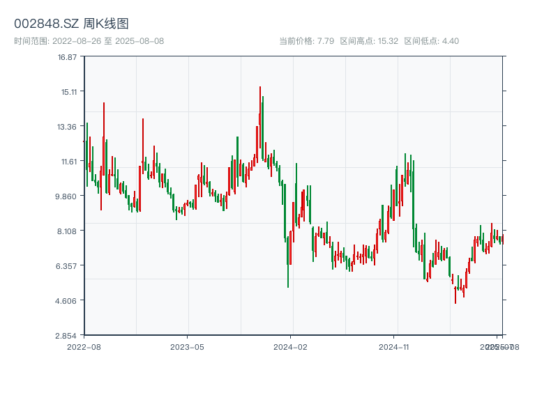Screen dimensions: 558x418
Task: Click the x-axis label 2024-02
Action: coord(290,347)
